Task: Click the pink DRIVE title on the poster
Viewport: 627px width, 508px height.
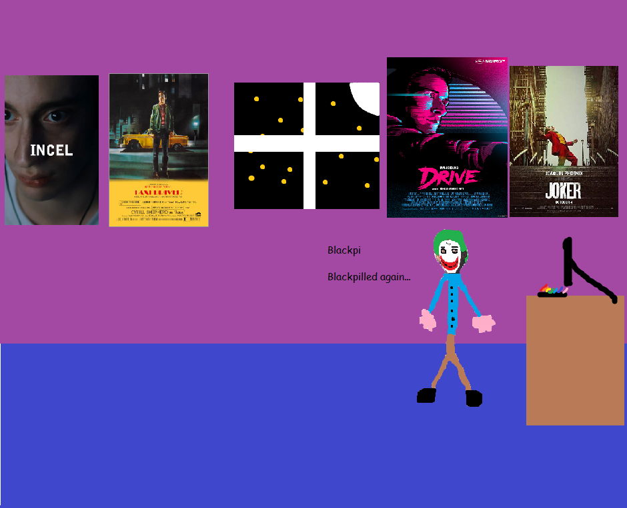Action: tap(448, 177)
